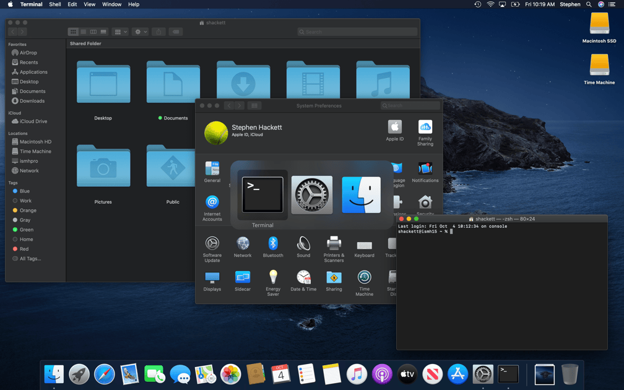624x390 pixels.
Task: Open Family Sharing preferences
Action: [425, 133]
